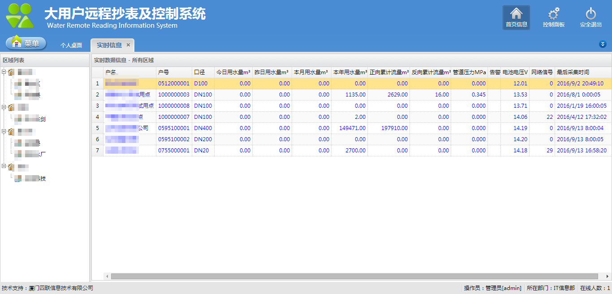Click the DN200 caliber cell

[x=203, y=139]
